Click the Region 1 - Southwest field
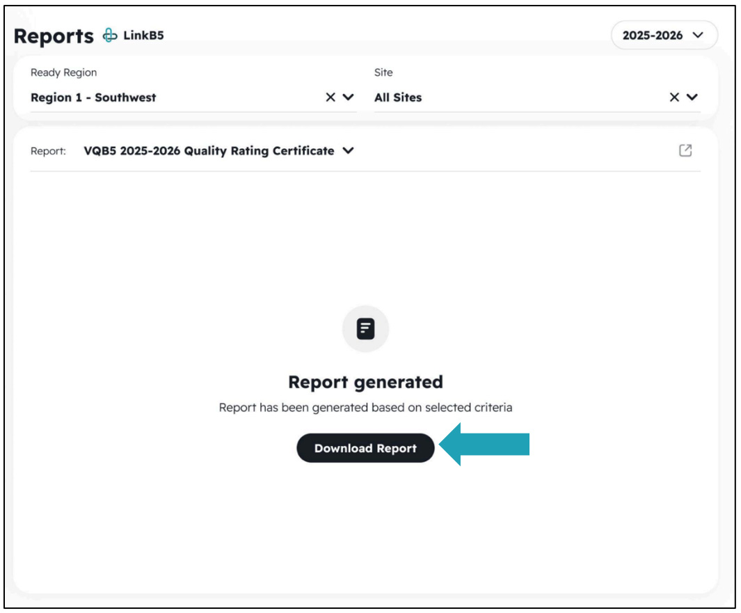This screenshot has width=741, height=613. tap(193, 97)
